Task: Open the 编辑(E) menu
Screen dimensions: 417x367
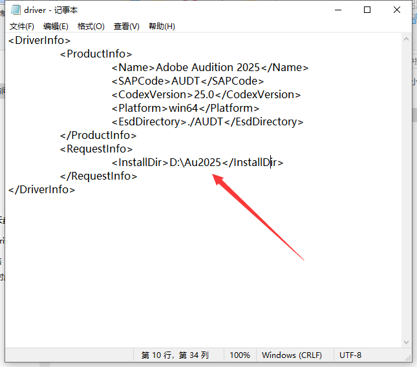Action: (x=56, y=26)
